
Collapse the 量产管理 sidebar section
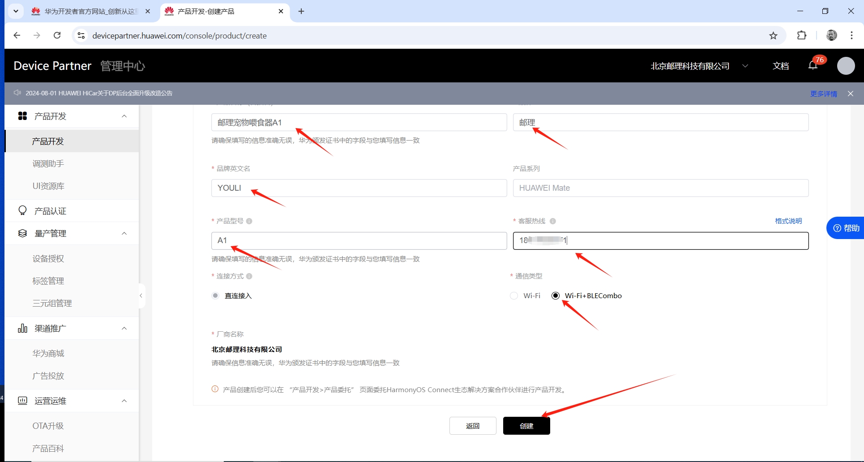[x=124, y=234]
